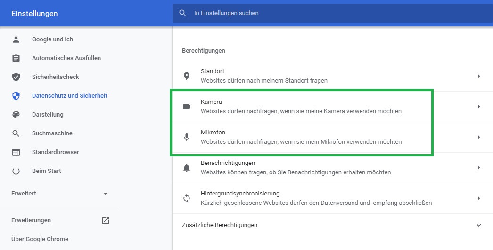Expand Zusätzliche Berechtigungen with the chevron
Viewport: 493px width, 250px height.
coord(478,225)
